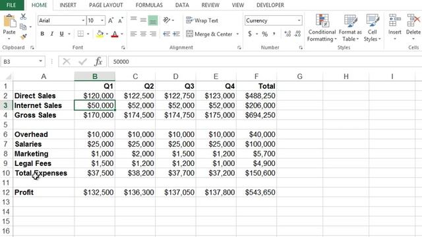Toggle Center horizontal alignment
This screenshot has height=237, width=422.
143,34
